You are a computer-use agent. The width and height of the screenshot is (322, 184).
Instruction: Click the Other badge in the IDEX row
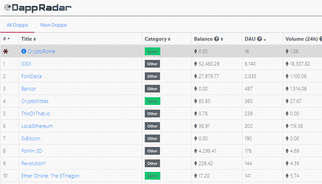[152, 64]
